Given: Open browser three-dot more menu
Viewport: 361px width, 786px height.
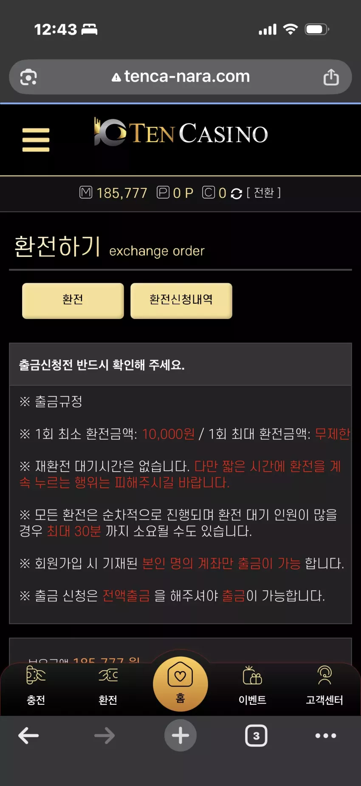Looking at the screenshot, I should click(326, 735).
